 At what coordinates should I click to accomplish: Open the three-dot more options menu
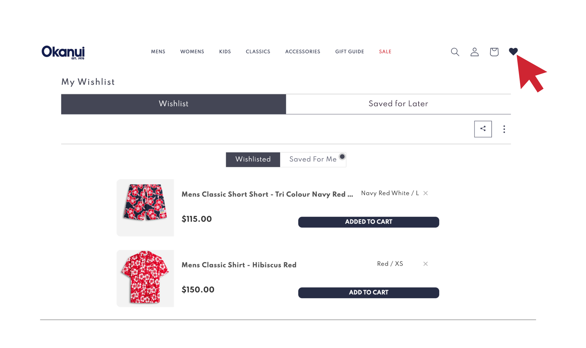504,129
